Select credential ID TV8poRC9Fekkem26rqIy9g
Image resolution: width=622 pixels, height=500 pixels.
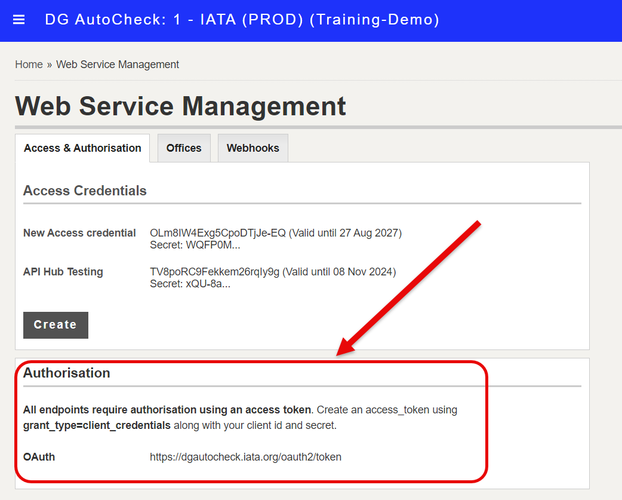215,272
